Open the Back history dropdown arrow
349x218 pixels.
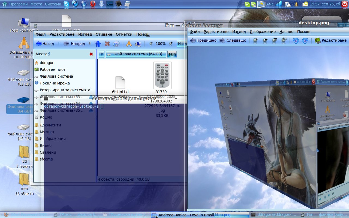pos(58,44)
